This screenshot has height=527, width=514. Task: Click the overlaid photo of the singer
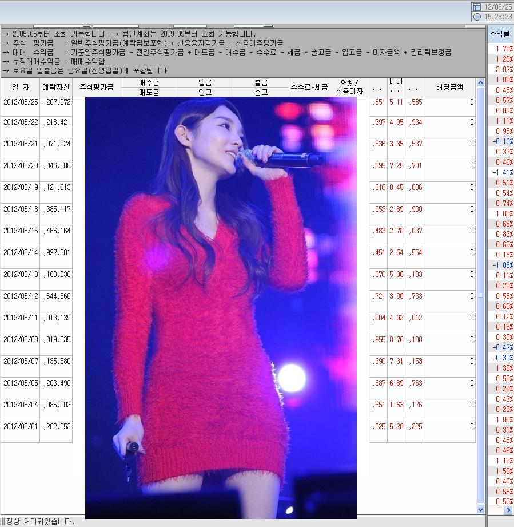[x=220, y=303]
